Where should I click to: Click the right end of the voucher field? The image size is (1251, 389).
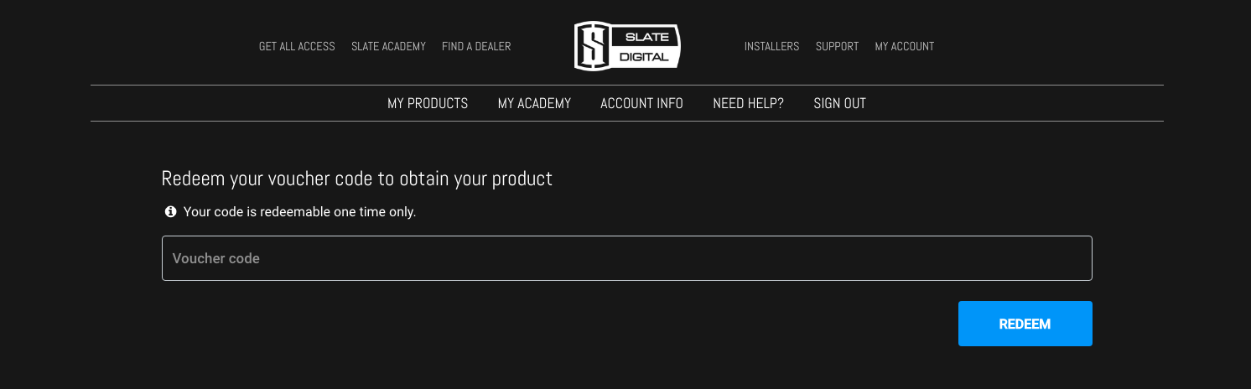tap(1073, 258)
